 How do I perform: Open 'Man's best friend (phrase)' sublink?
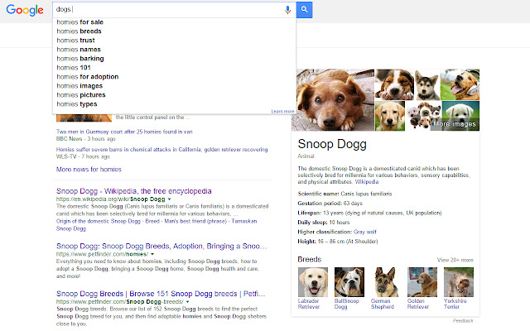[195, 221]
